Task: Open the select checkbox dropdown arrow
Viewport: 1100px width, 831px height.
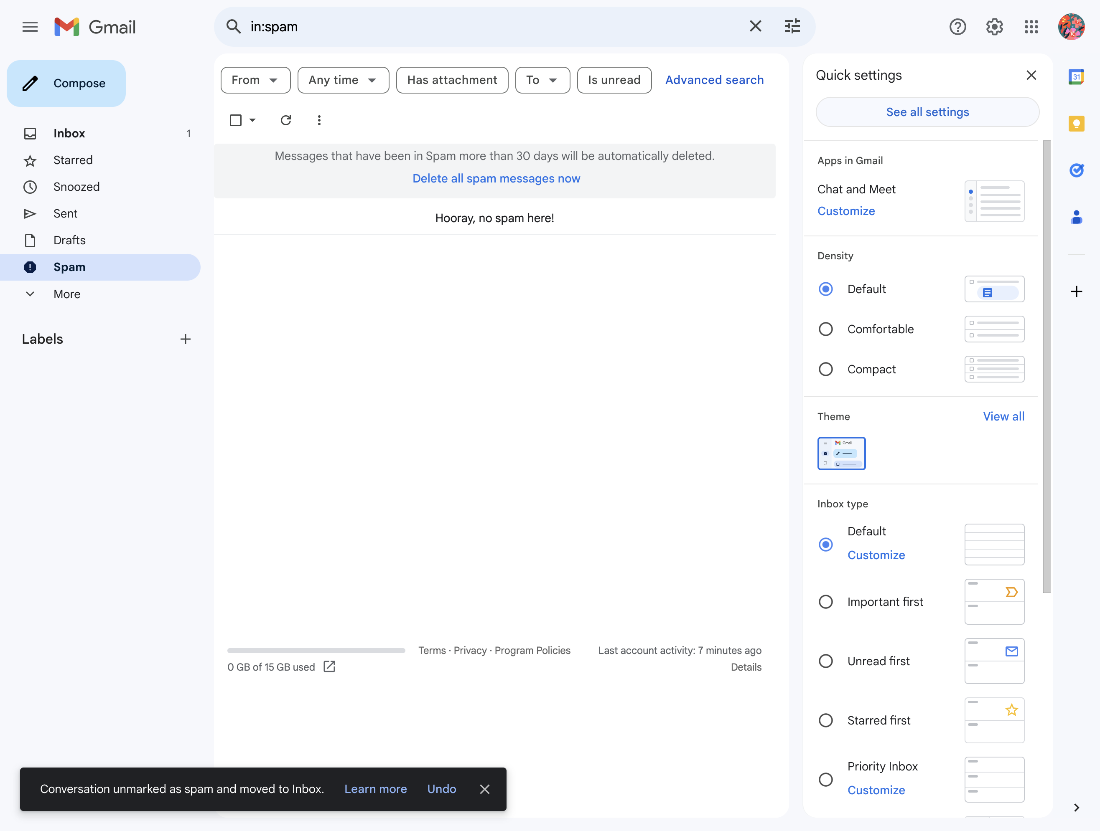Action: 252,120
